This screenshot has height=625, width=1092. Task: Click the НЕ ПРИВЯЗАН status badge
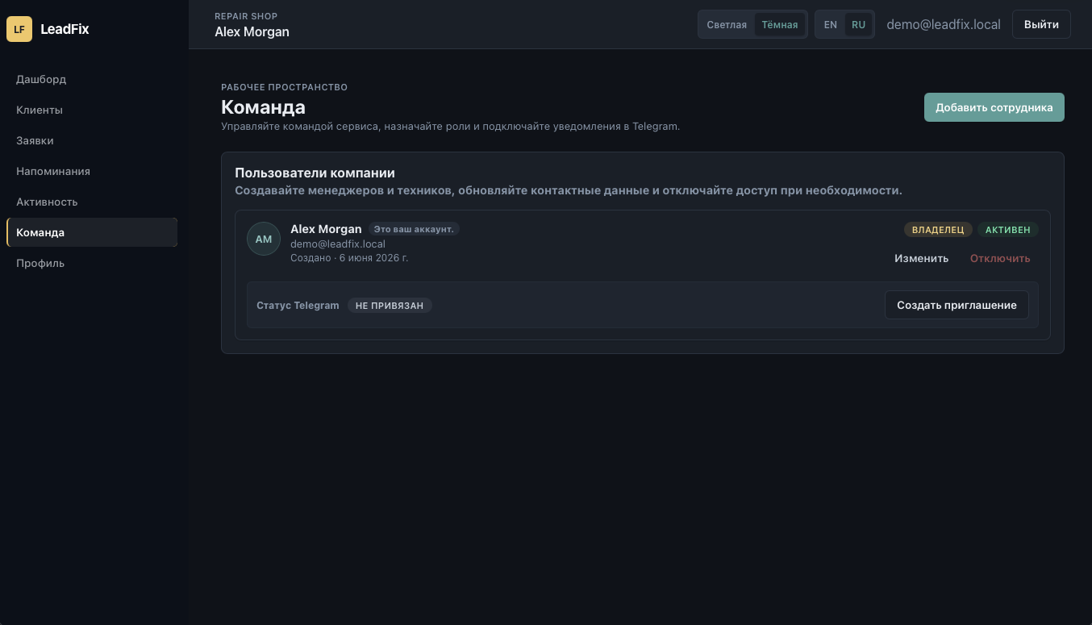(390, 306)
